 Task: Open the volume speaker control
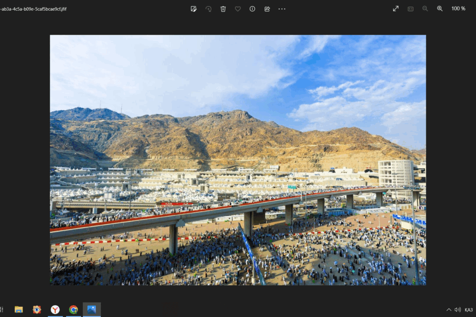coord(458,309)
